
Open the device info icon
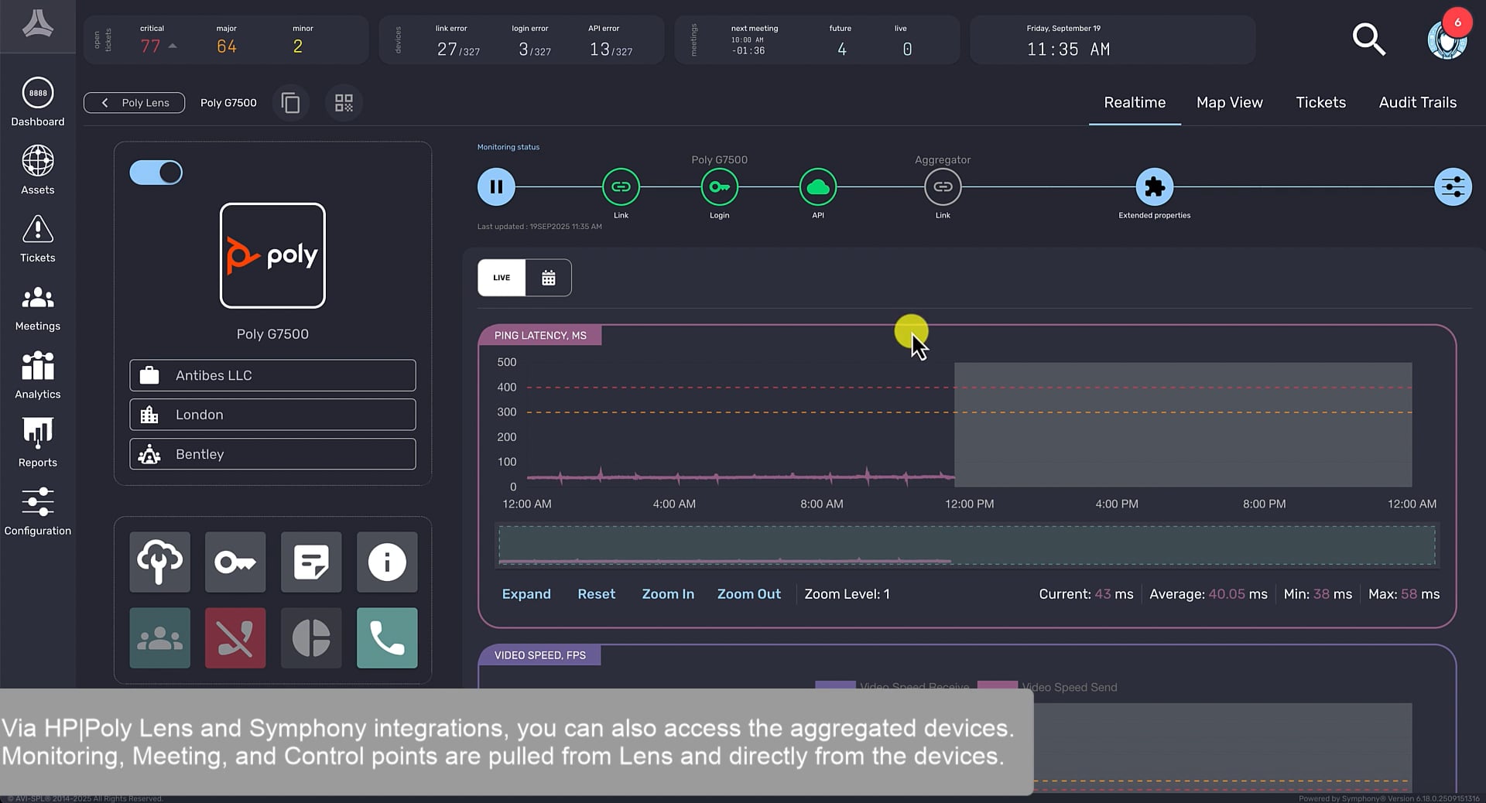pos(387,562)
